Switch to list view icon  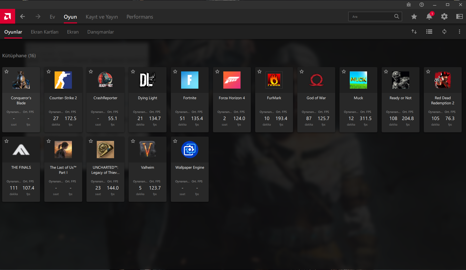click(429, 32)
